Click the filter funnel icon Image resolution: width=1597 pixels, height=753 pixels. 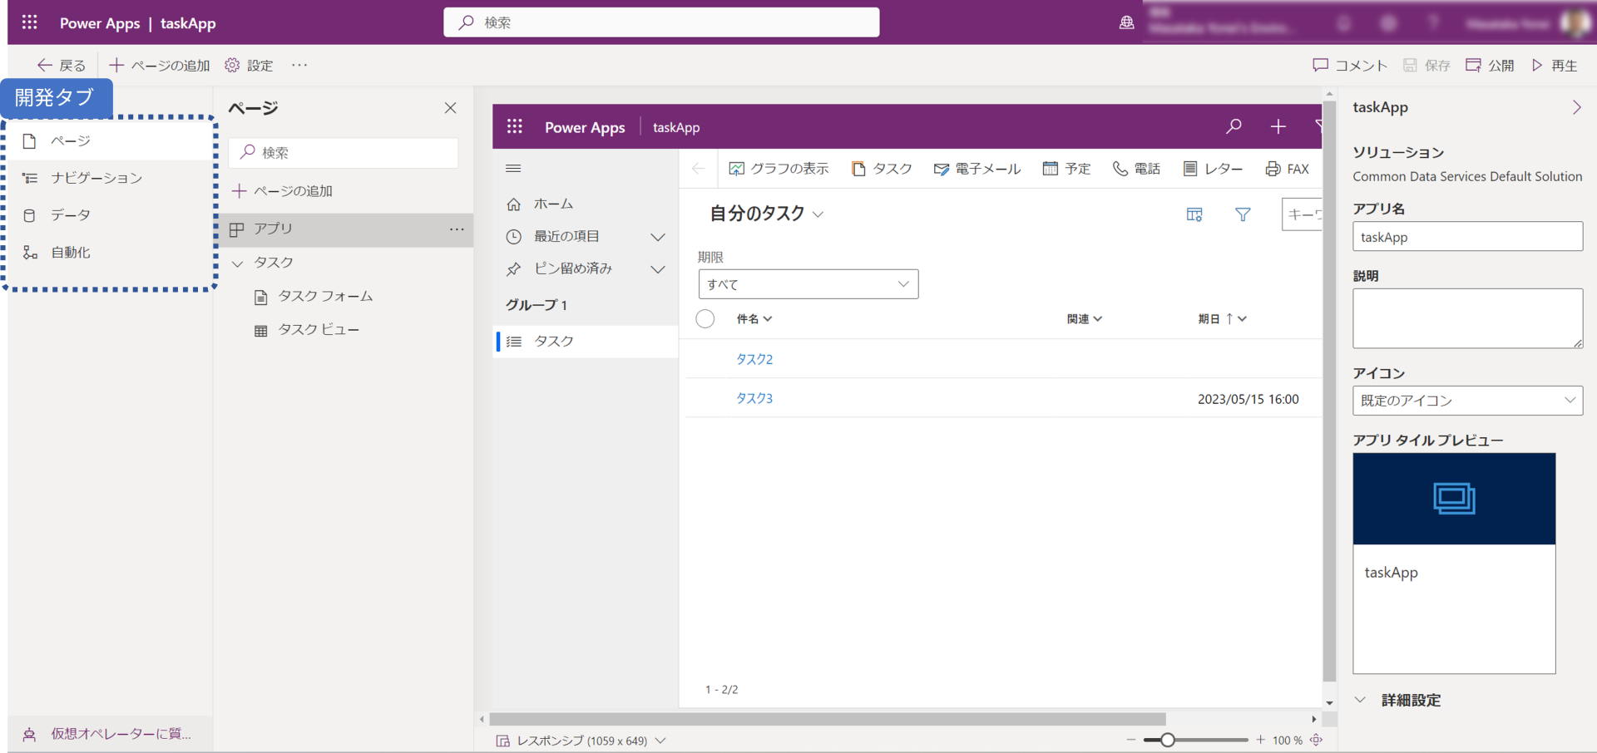[x=1243, y=214]
